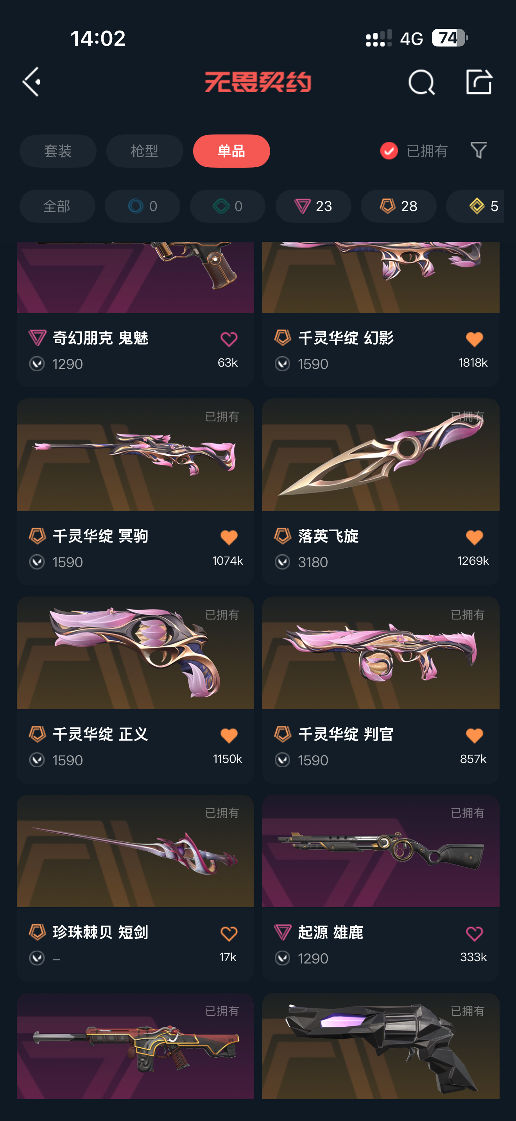This screenshot has width=516, height=1121.
Task: Filter by orange pentagon tier 28
Action: (398, 206)
